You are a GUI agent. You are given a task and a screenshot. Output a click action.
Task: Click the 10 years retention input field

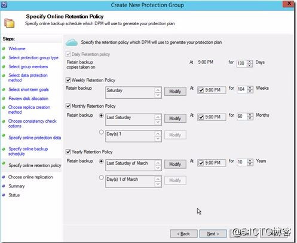[x=241, y=162]
